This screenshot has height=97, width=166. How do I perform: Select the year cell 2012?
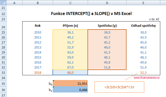click(x=38, y=42)
